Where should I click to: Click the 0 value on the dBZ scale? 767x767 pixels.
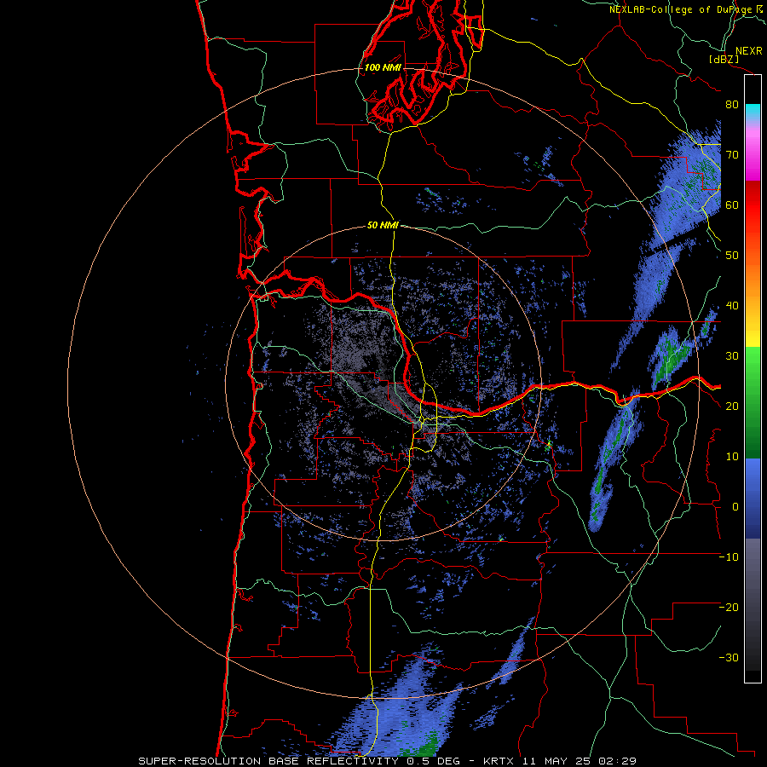click(x=735, y=507)
